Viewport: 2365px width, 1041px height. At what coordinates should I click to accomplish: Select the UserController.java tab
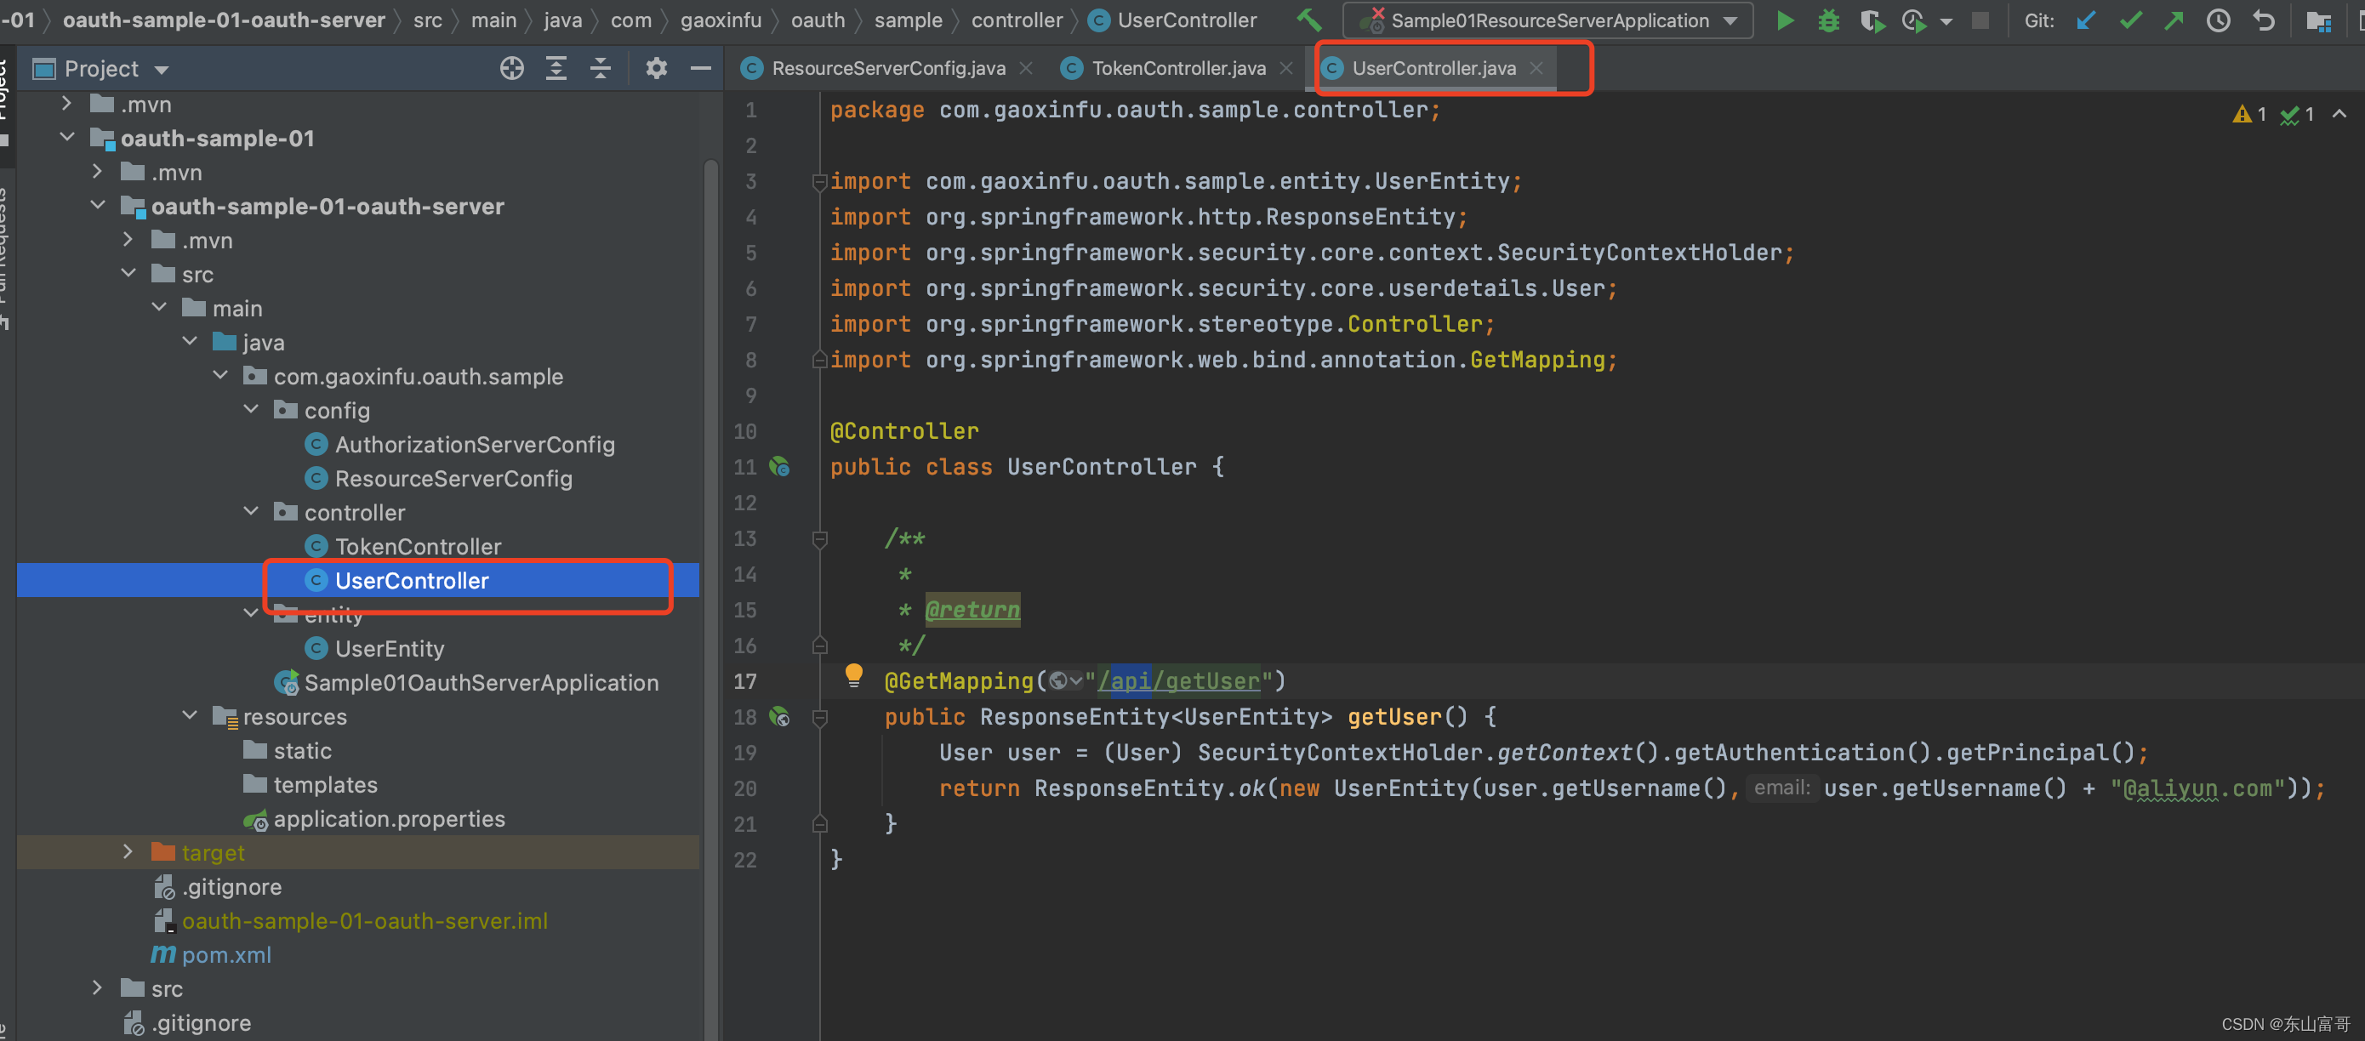(x=1433, y=68)
